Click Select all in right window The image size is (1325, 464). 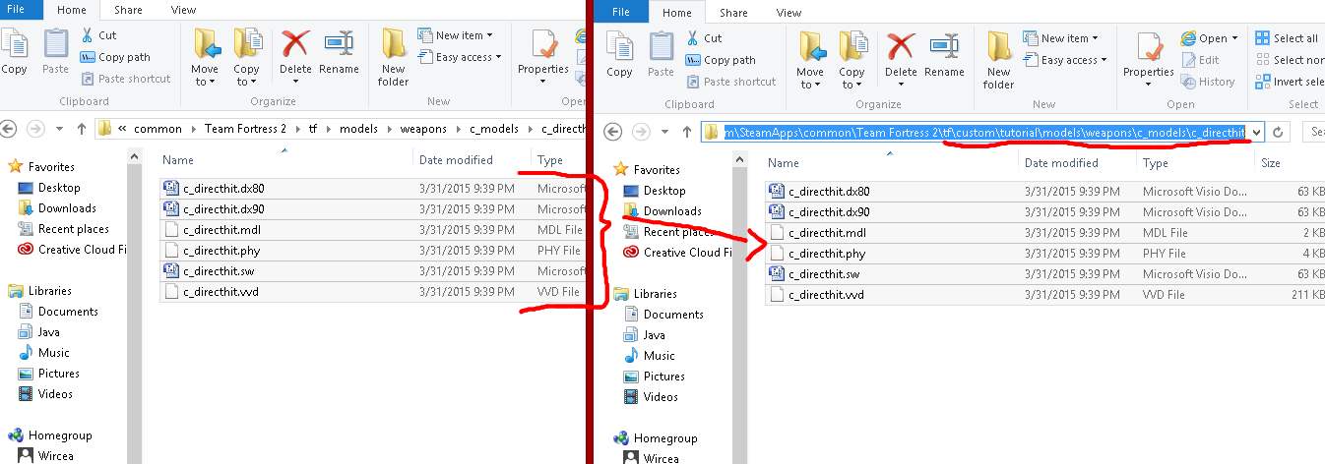[x=1287, y=38]
